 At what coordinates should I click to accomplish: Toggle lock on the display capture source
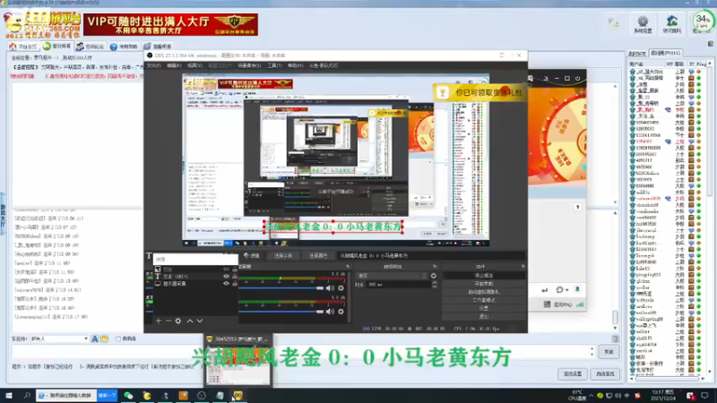(235, 284)
